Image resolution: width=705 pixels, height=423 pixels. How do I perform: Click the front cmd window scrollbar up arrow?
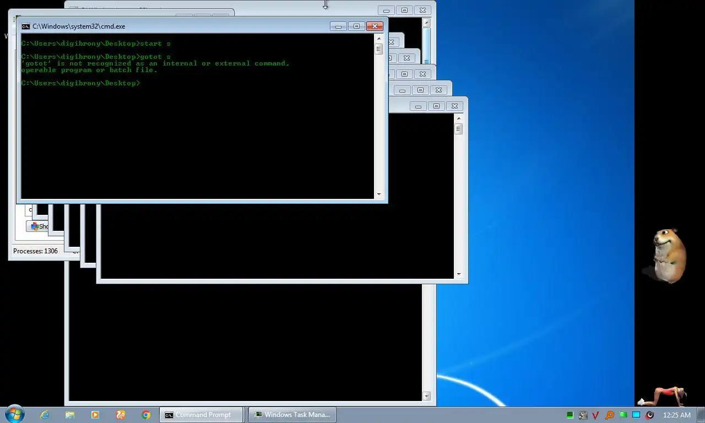pos(379,38)
